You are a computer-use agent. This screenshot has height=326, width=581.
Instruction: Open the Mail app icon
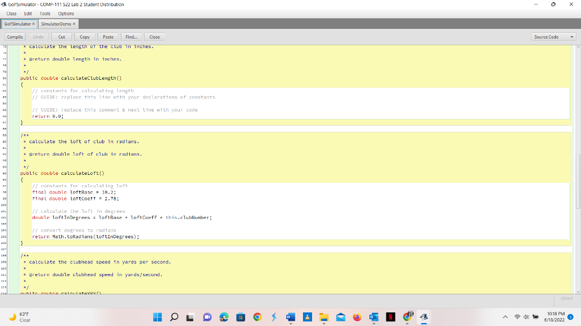pos(340,317)
